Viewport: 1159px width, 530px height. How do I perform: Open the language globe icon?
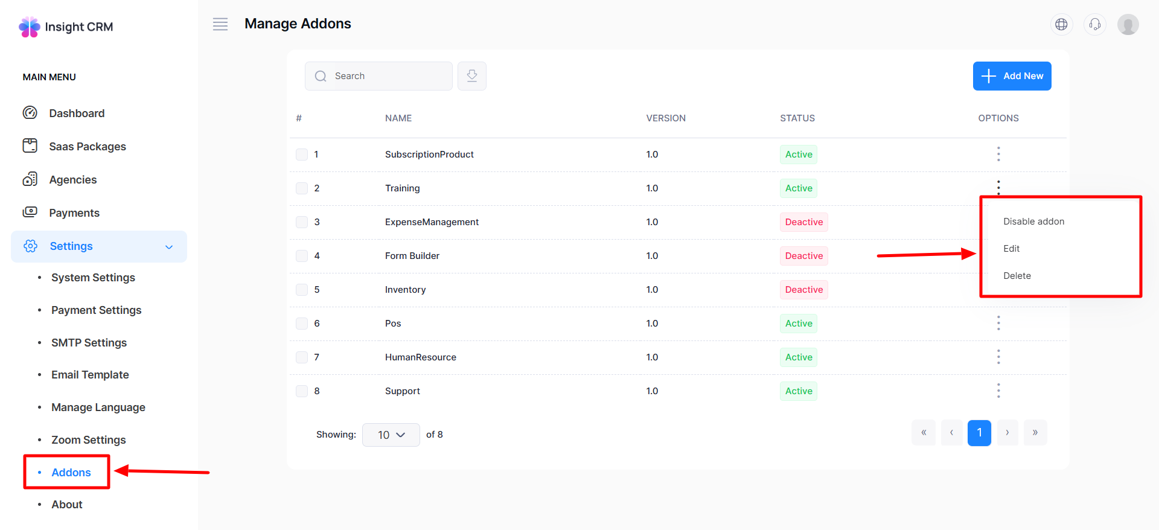tap(1061, 24)
